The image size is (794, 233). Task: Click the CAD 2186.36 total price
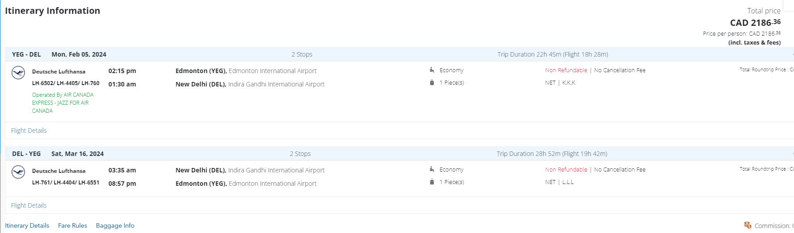coord(755,23)
